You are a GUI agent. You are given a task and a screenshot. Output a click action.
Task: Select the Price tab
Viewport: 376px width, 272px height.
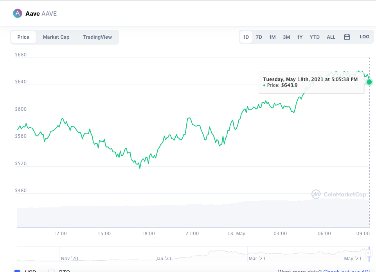23,37
